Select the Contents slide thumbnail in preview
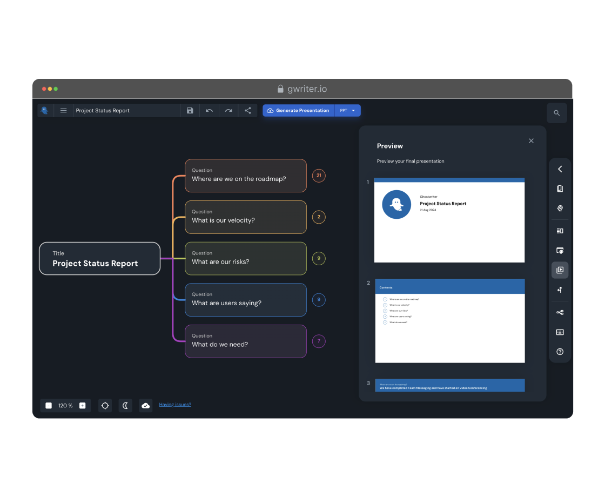The height and width of the screenshot is (497, 605). pyautogui.click(x=449, y=321)
